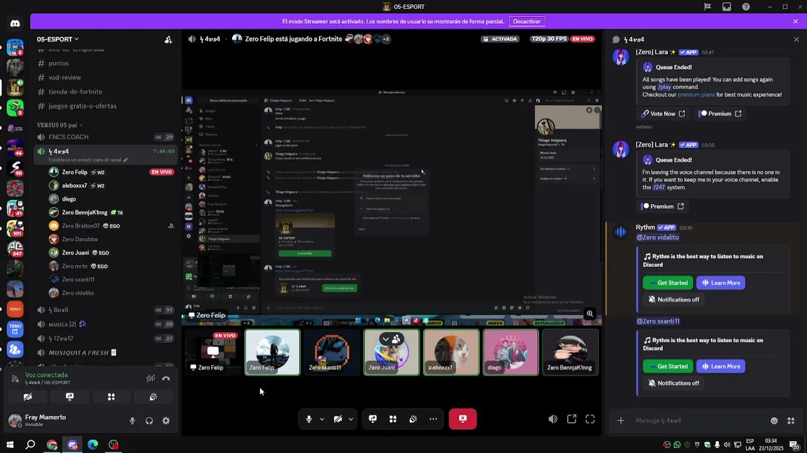Image resolution: width=807 pixels, height=453 pixels.
Task: Open the inbox icon in title bar
Action: pyautogui.click(x=726, y=7)
